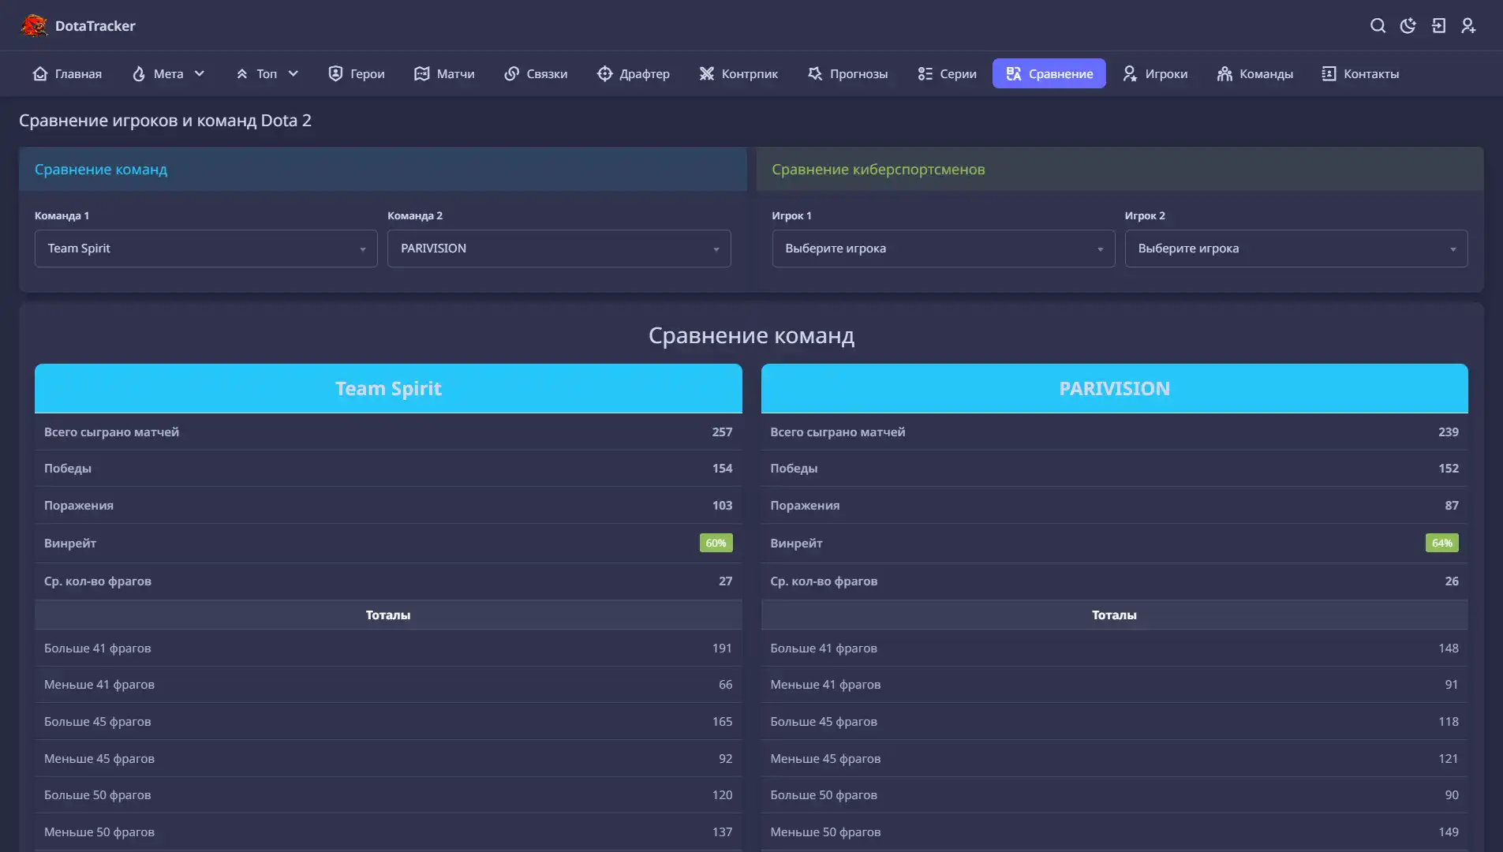Click PARIVISION 64% winrate badge

1441,543
